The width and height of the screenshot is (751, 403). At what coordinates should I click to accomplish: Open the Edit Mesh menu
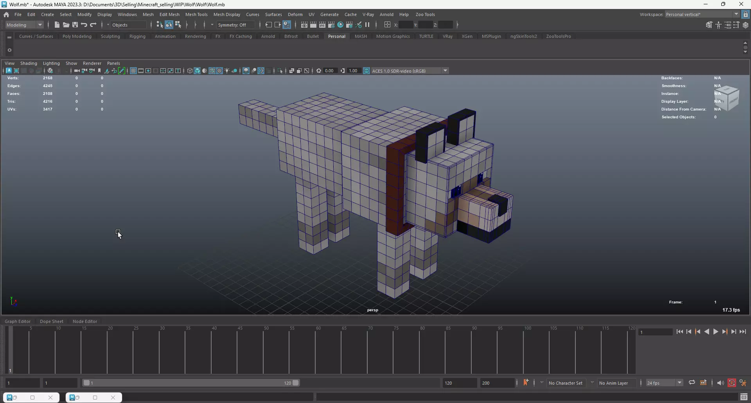pos(169,14)
